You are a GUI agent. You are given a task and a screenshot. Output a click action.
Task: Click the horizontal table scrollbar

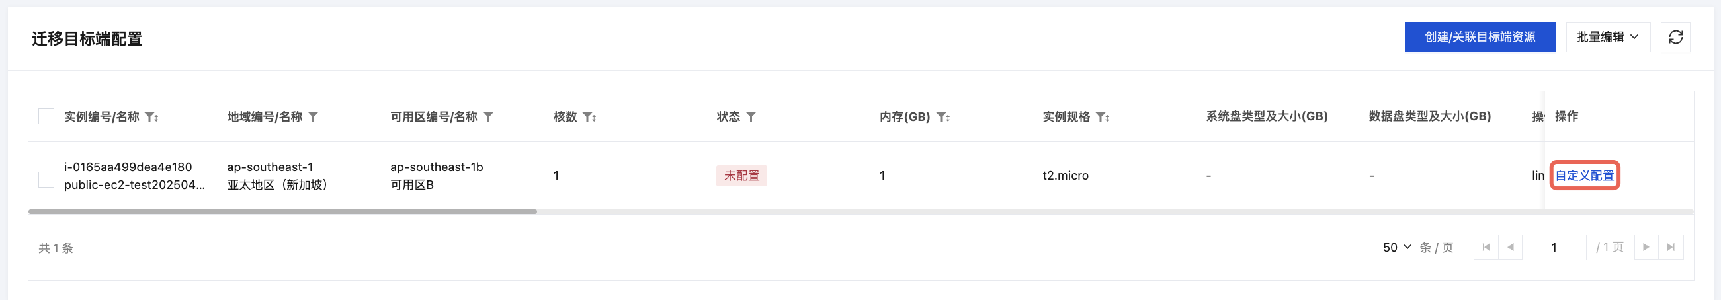coord(282,212)
